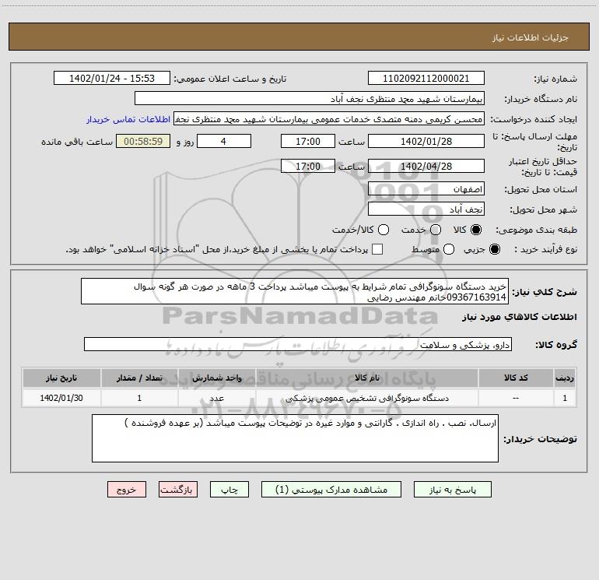The width and height of the screenshot is (599, 580).
Task: Select the جزیی purchase type radio
Action: coord(495,249)
